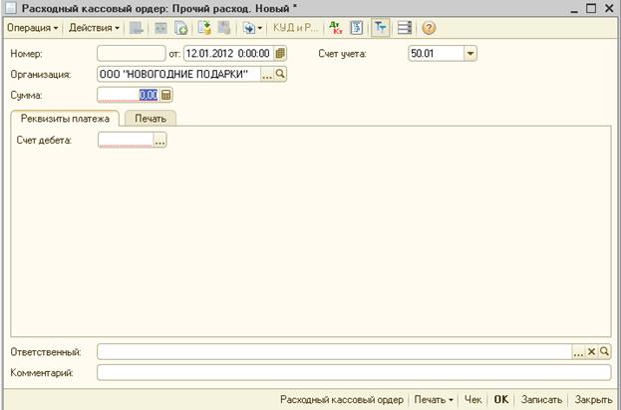Click the second greyed-out toolbar icon after Действия
The height and width of the screenshot is (410, 621).
(x=160, y=28)
